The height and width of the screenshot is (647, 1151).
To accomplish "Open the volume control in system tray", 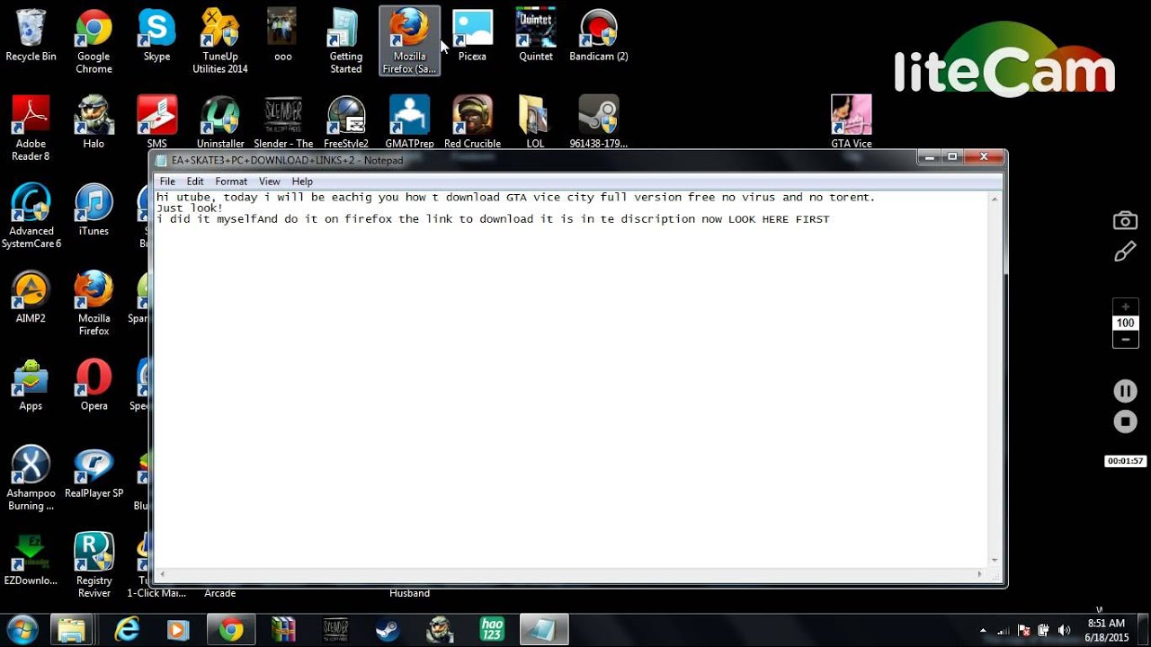I will [x=1065, y=631].
